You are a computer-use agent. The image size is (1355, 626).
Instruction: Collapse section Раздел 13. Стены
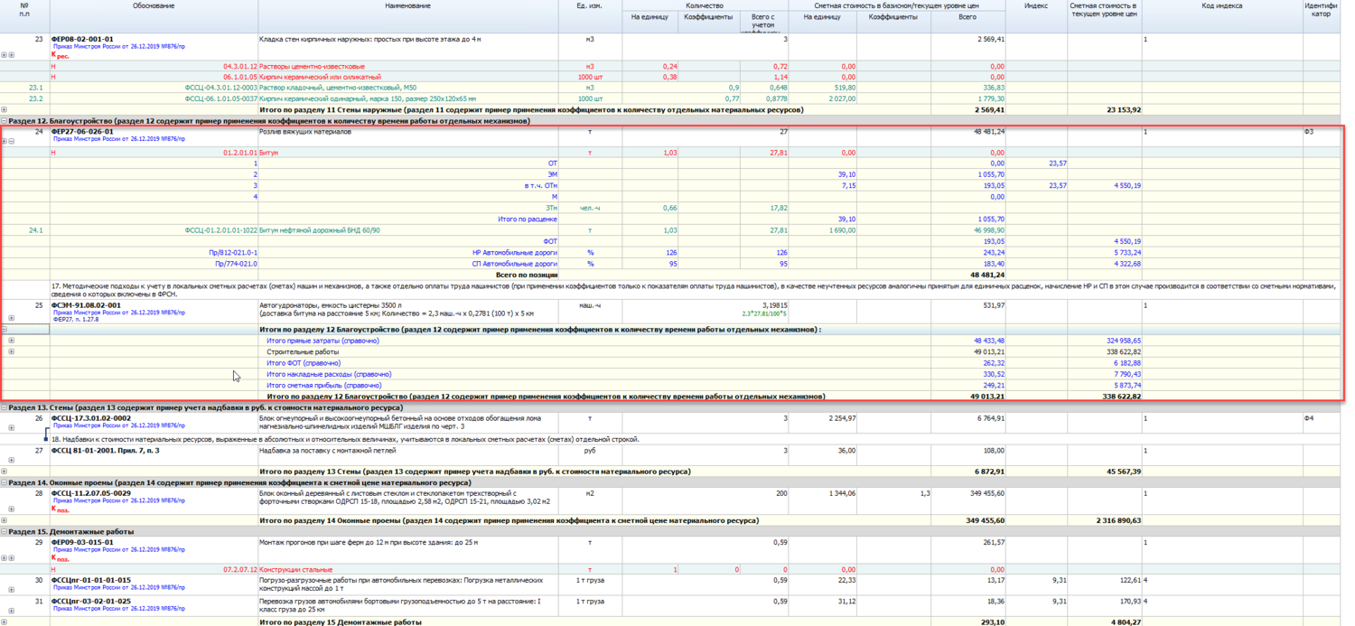[x=5, y=408]
